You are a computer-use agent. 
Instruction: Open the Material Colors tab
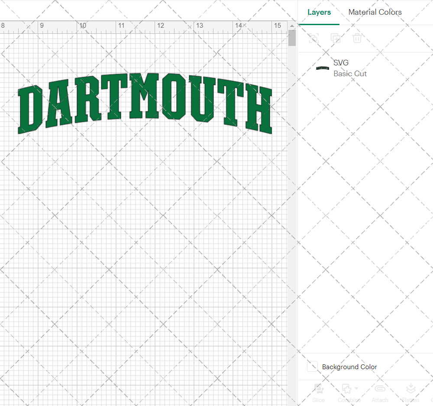point(375,12)
